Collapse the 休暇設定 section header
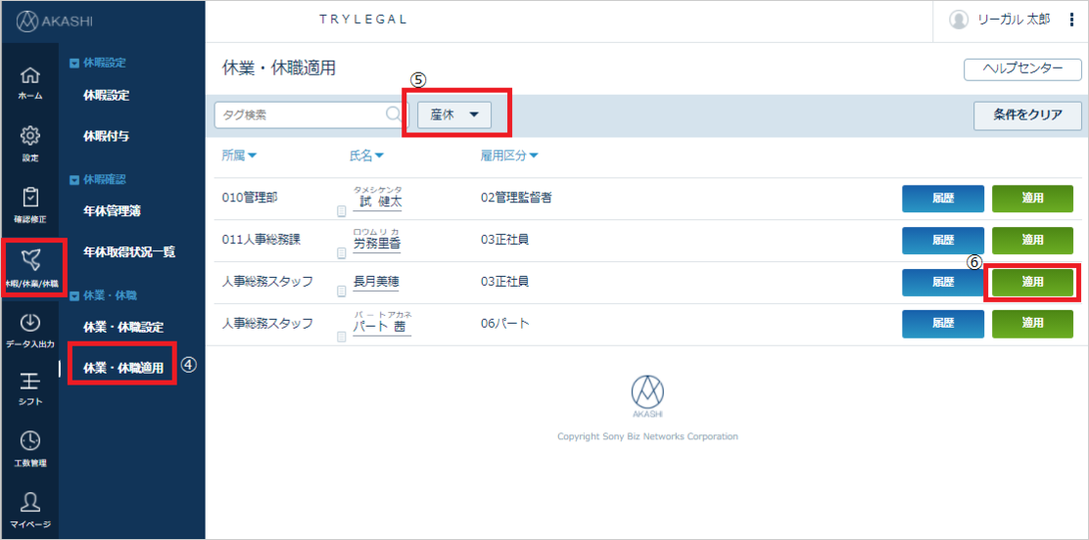The height and width of the screenshot is (540, 1089). 98,64
